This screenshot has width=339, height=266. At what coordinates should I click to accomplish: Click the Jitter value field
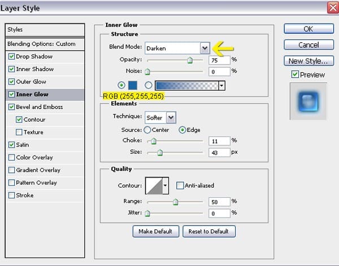[x=219, y=214]
